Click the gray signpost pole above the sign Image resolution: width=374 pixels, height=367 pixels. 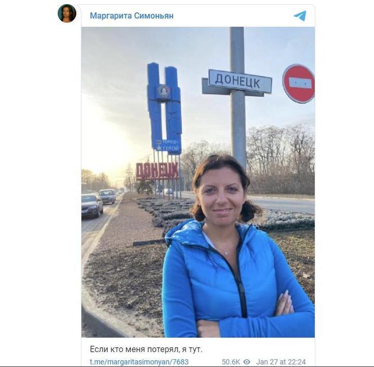(237, 49)
